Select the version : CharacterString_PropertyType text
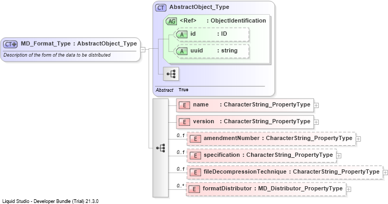 click(x=251, y=122)
